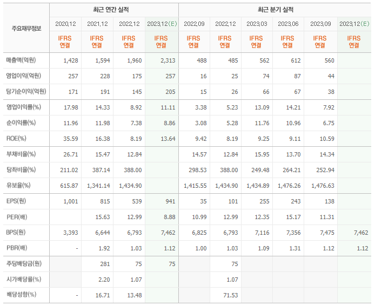Click the 2023.06 quarterly column header
The height and width of the screenshot is (306, 375).
point(288,24)
